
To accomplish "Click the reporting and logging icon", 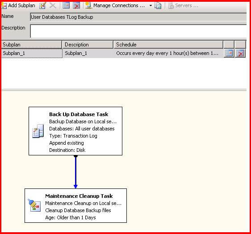I will point(158,6).
